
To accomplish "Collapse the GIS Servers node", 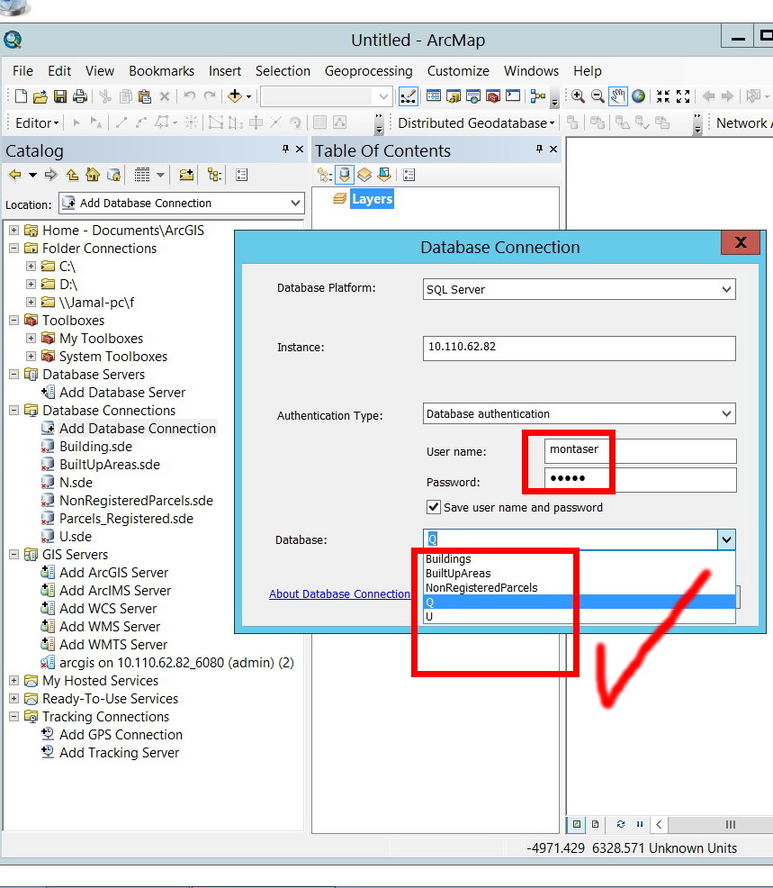I will [x=14, y=555].
